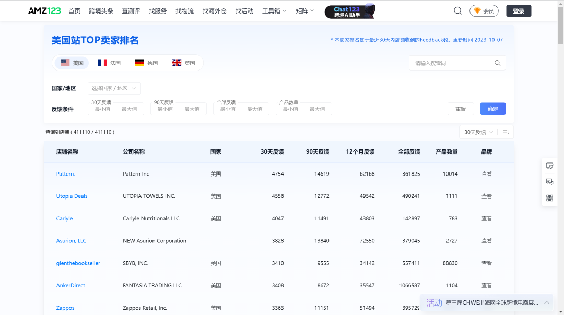Click the page vertical scrollbar thumb
The image size is (564, 315).
(560, 25)
